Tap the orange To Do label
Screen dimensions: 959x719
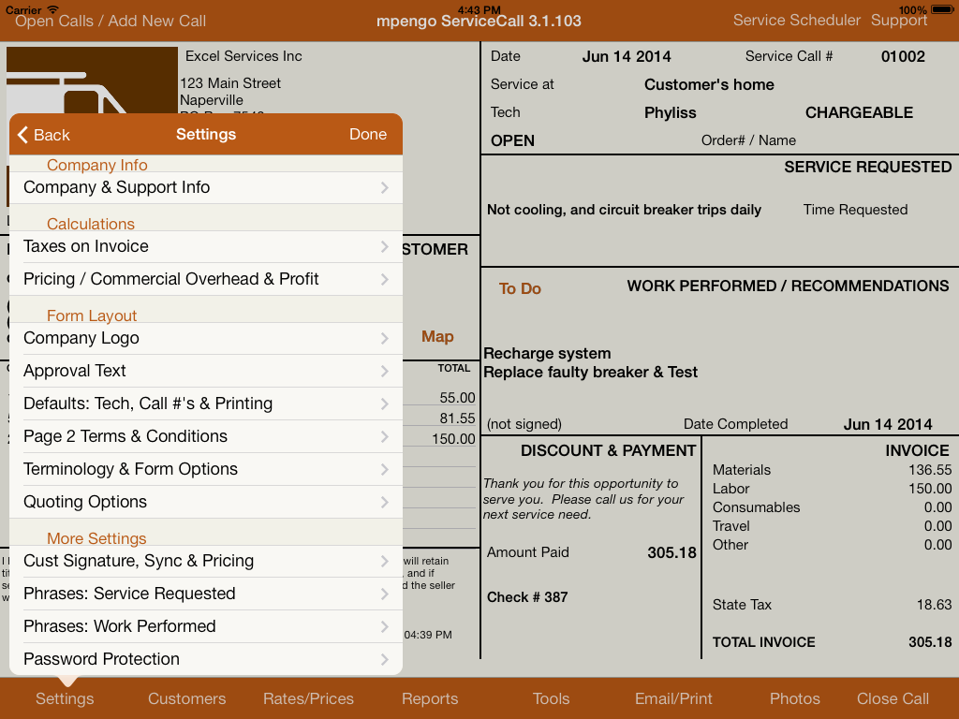[x=520, y=288]
